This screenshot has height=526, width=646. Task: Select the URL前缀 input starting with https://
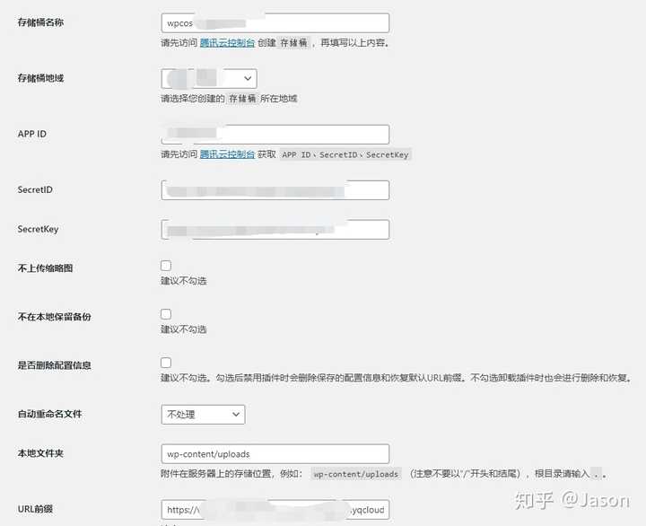(275, 510)
